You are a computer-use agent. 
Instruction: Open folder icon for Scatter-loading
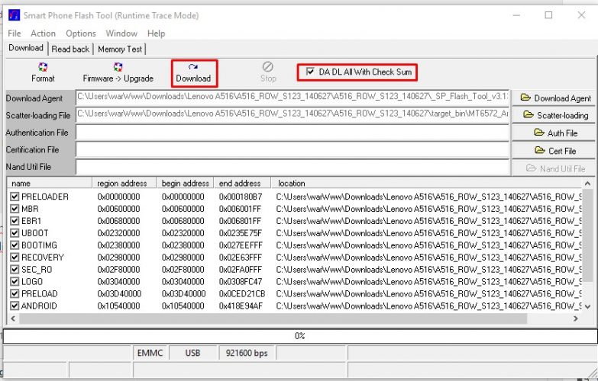(529, 114)
